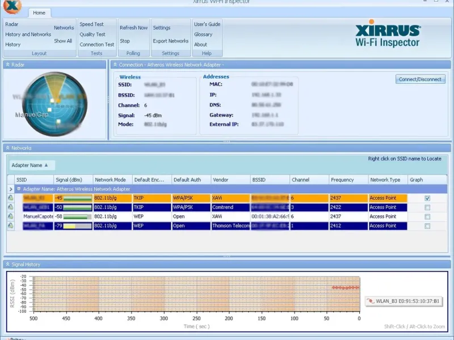Sort by Network Type column header

point(388,180)
